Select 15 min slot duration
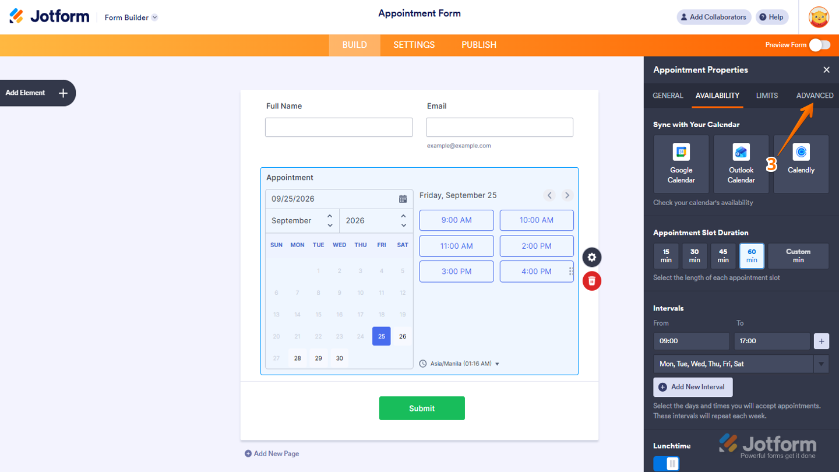839x472 pixels. coord(666,256)
